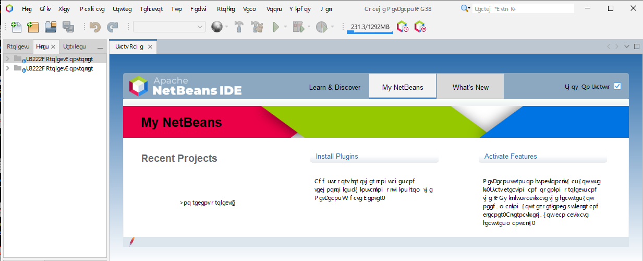Image resolution: width=643 pixels, height=261 pixels.
Task: Click the NetBeans cube icon with clock badge
Action: coord(403,27)
